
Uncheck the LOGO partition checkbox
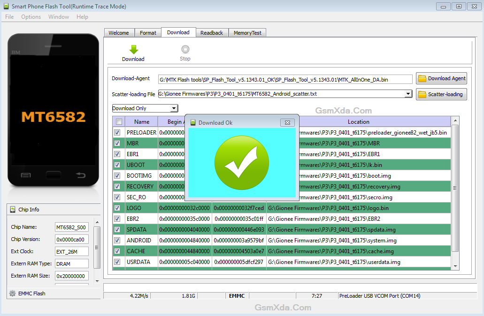click(117, 208)
